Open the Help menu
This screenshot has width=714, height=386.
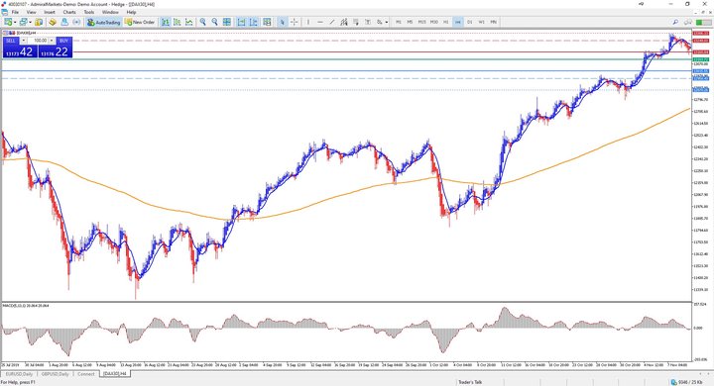[x=131, y=12]
